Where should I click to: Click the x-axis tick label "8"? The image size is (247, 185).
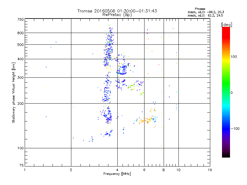pos(164,170)
